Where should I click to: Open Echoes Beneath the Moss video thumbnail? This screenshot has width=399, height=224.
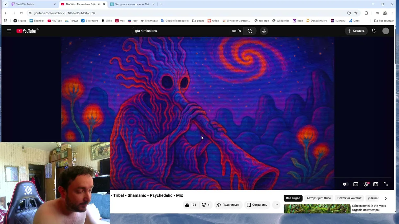click(317, 209)
